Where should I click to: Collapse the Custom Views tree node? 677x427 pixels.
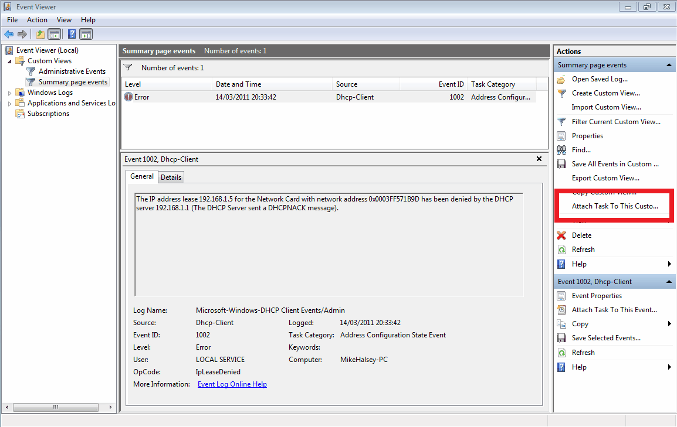pos(10,61)
